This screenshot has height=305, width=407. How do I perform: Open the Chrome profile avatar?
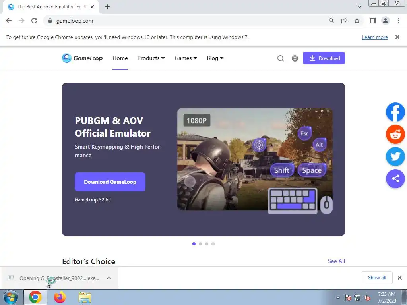tap(386, 21)
